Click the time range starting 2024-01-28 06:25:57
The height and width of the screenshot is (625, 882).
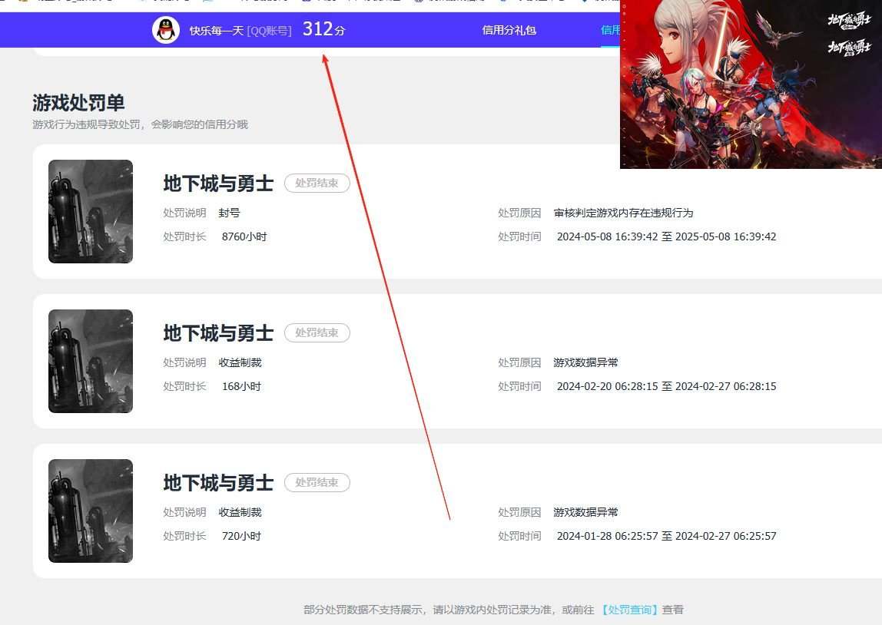click(667, 536)
